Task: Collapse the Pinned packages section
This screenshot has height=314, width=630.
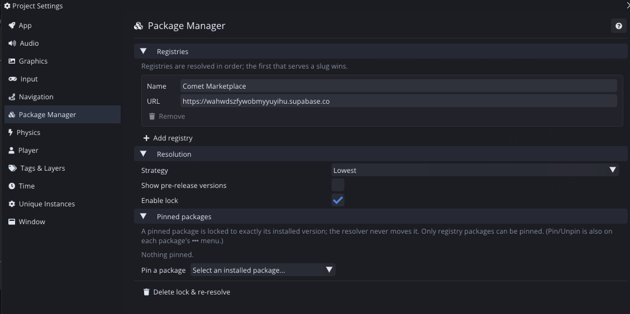Action: [143, 216]
